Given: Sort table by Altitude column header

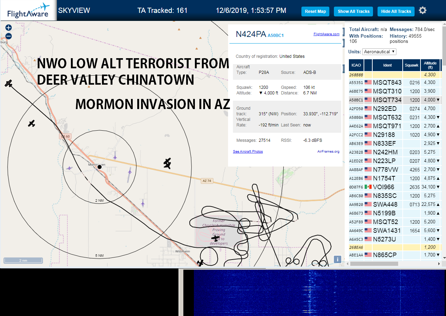Looking at the screenshot, I should pyautogui.click(x=430, y=65).
